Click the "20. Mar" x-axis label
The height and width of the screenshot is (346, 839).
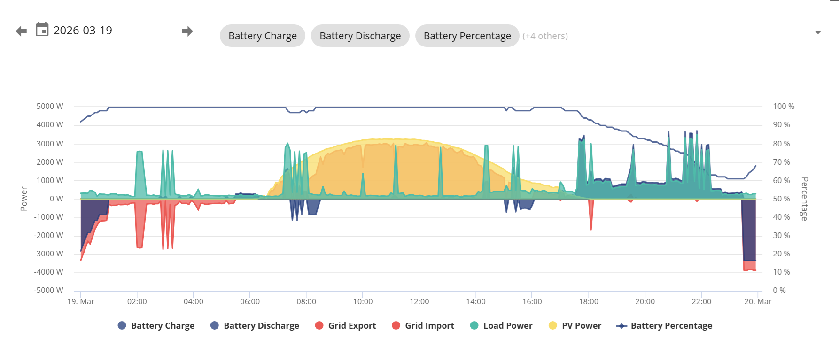[x=758, y=301]
